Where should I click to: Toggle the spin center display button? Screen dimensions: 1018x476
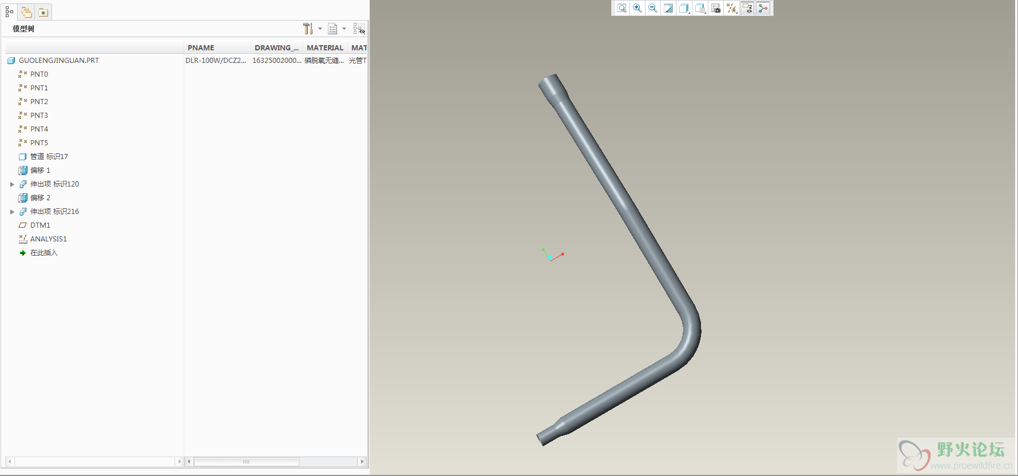[x=763, y=9]
